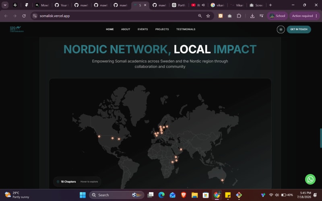Open the ABOUT nav link

126,29
